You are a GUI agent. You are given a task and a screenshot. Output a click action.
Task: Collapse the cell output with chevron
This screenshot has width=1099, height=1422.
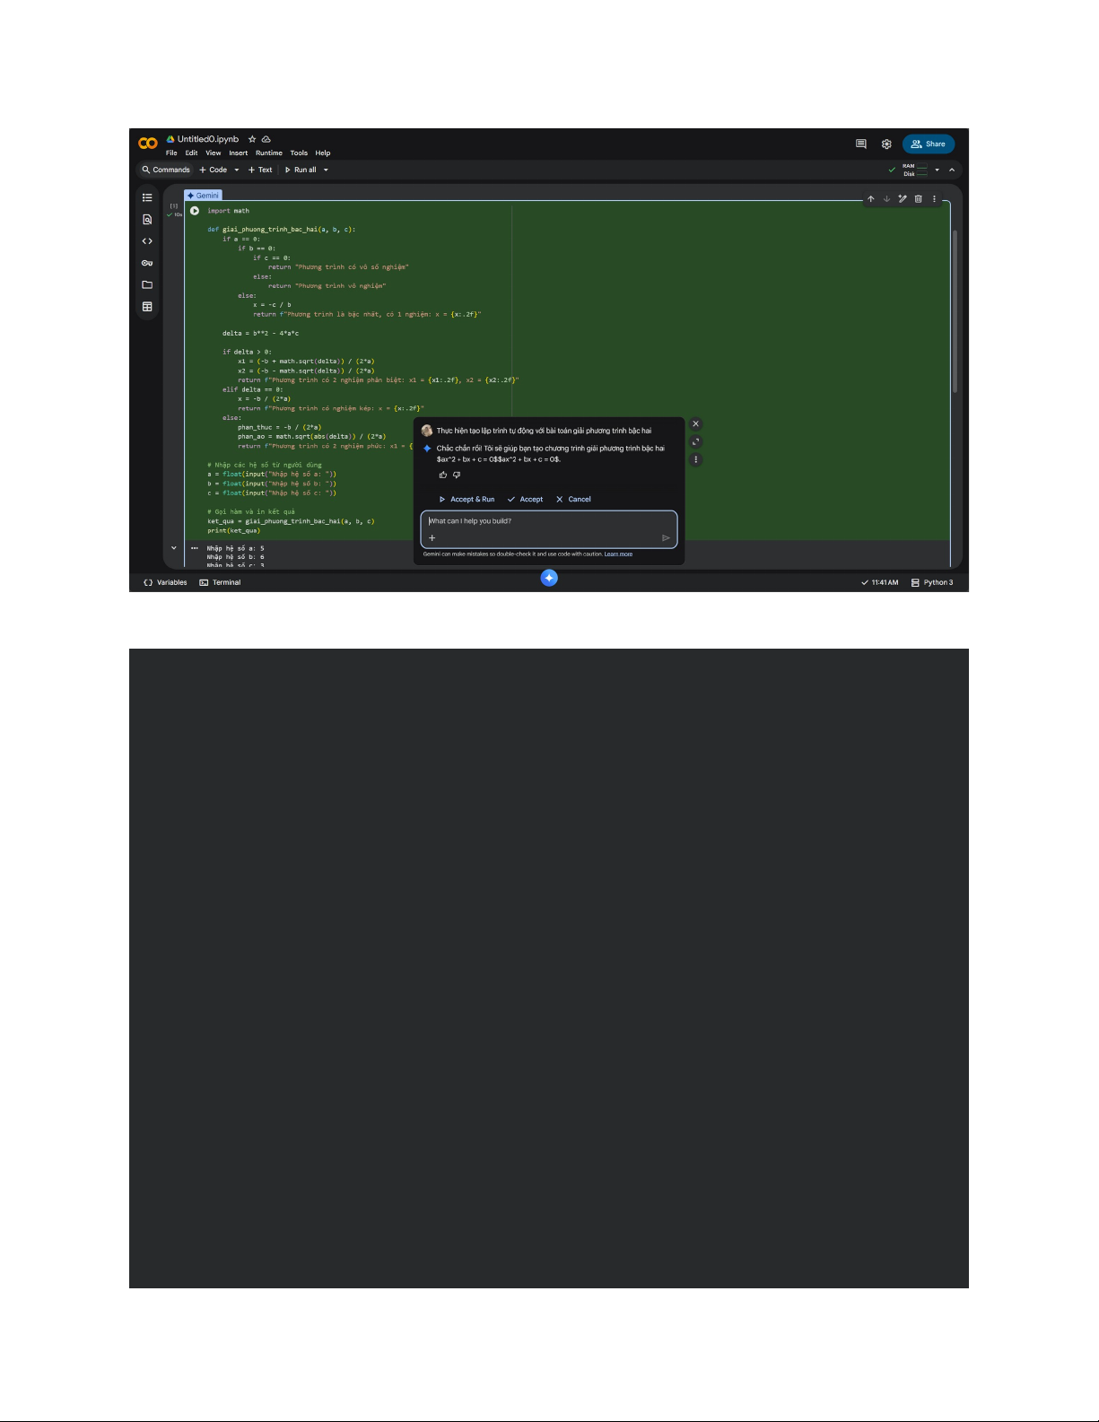[174, 548]
